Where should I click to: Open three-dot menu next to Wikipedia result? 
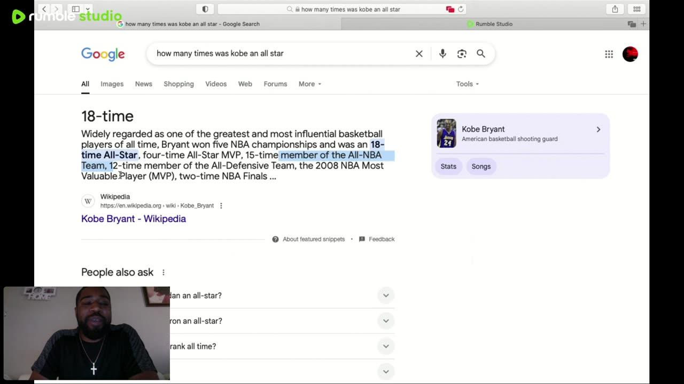point(221,205)
